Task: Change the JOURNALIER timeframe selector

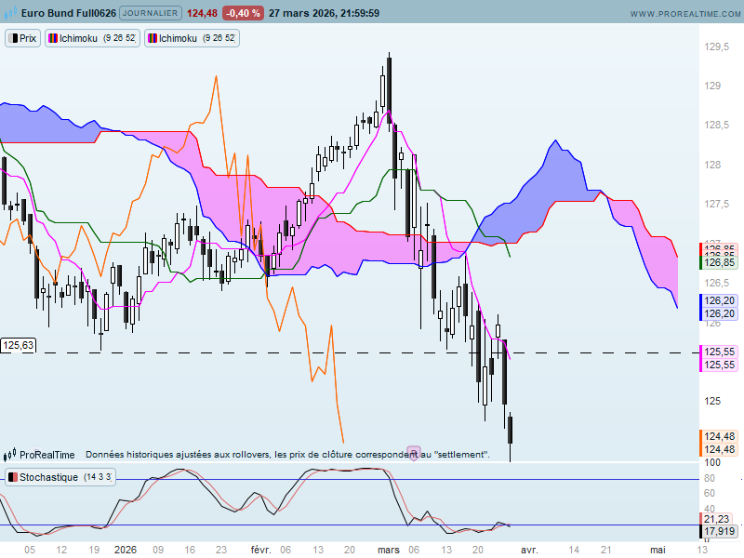Action: [x=152, y=14]
